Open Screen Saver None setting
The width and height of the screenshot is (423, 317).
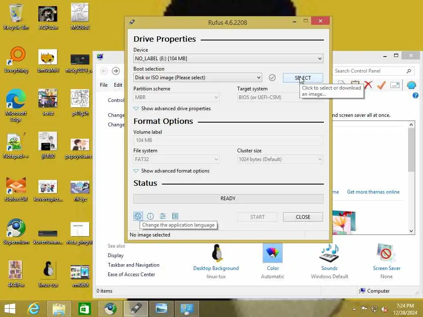[x=386, y=261]
